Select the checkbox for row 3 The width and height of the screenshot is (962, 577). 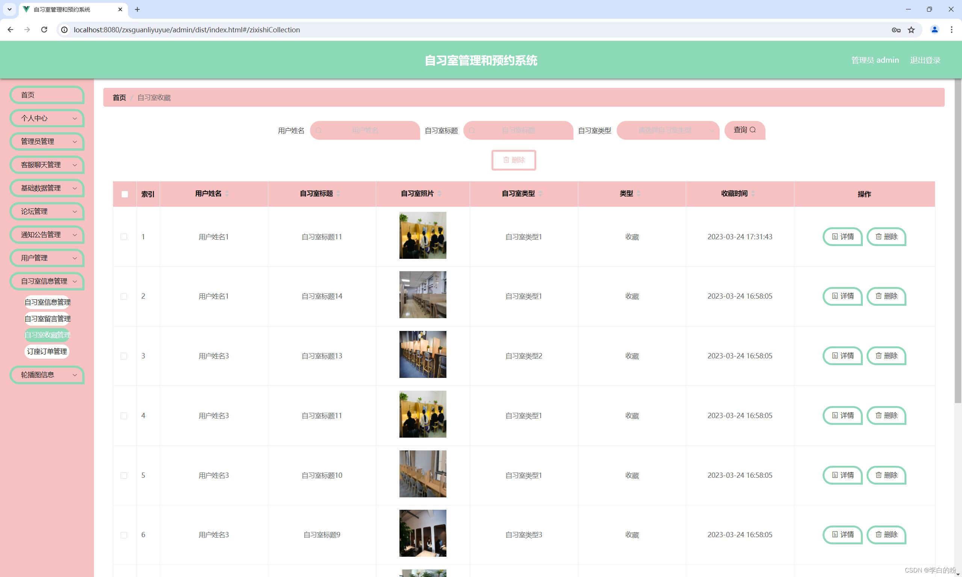pyautogui.click(x=124, y=356)
